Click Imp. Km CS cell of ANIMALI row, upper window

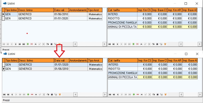(x=145, y=27)
